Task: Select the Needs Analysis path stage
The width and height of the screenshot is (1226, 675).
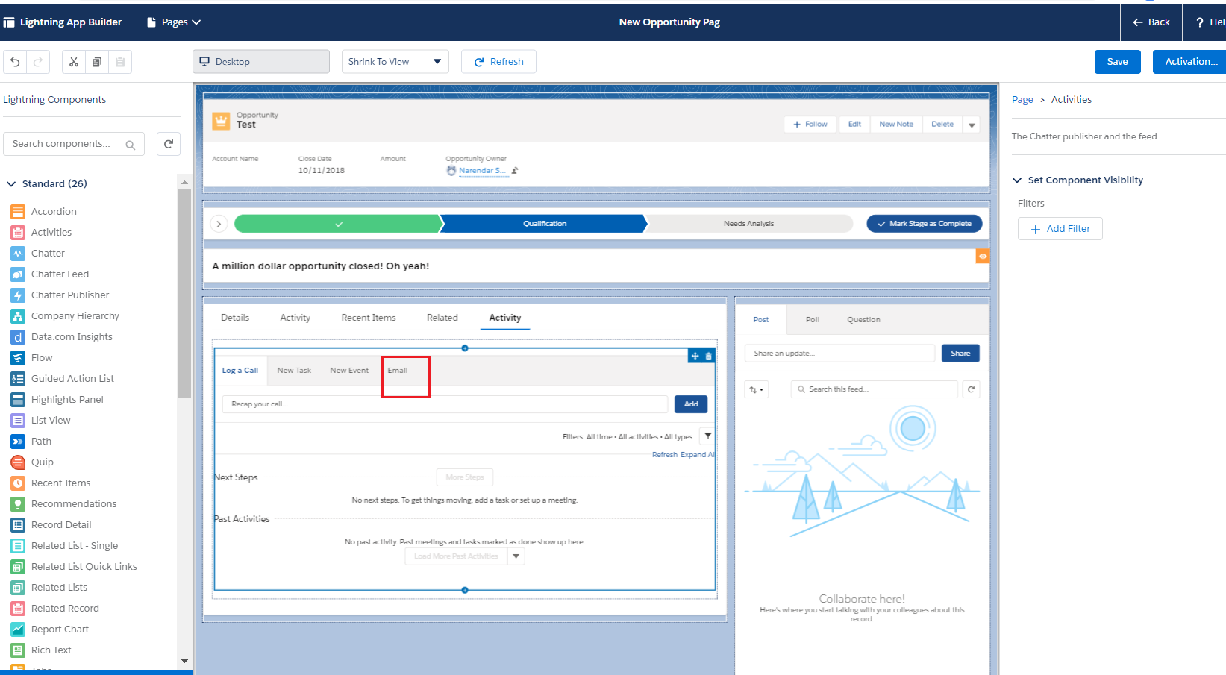Action: tap(748, 224)
